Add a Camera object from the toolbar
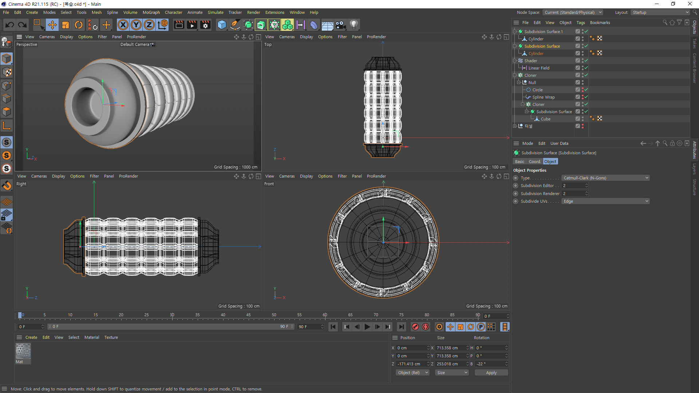The image size is (699, 393). pos(340,25)
